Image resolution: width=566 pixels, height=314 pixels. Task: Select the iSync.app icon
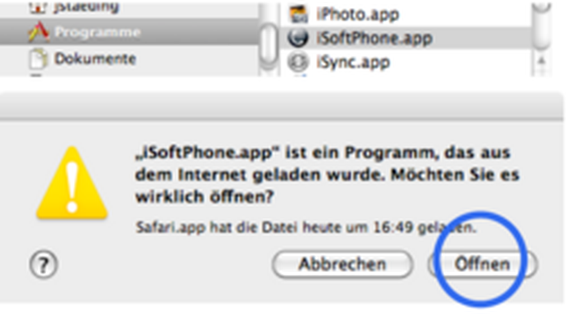click(298, 62)
